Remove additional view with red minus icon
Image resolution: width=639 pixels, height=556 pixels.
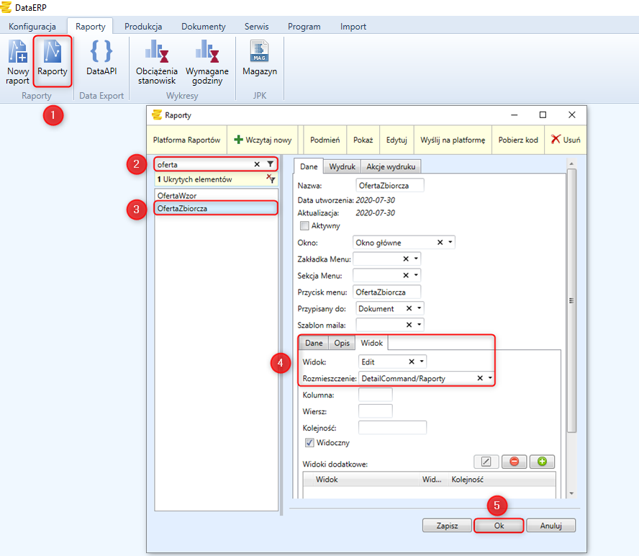[514, 462]
